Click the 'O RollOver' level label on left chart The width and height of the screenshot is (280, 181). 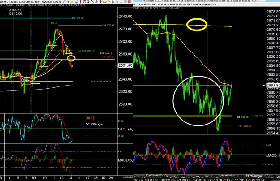(x=101, y=82)
